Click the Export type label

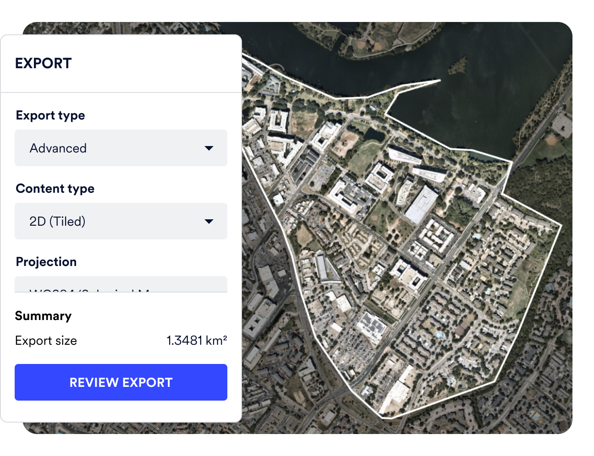pos(50,115)
